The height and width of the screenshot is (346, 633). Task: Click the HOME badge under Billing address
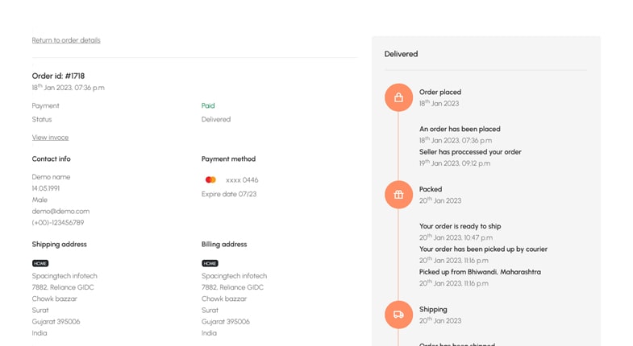tap(210, 263)
